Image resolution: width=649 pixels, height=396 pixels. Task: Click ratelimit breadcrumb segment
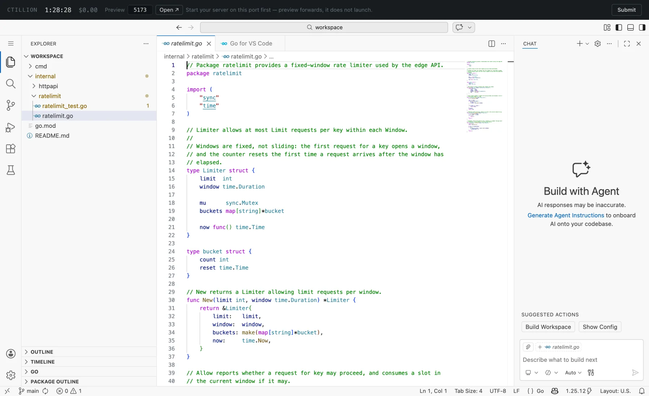[x=203, y=57]
